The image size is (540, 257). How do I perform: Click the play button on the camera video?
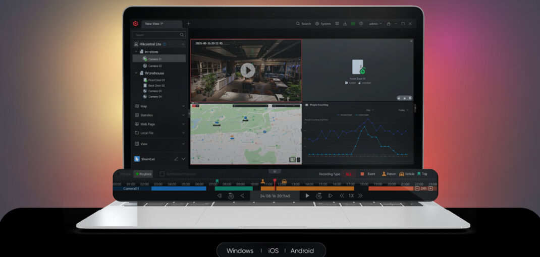click(x=247, y=70)
